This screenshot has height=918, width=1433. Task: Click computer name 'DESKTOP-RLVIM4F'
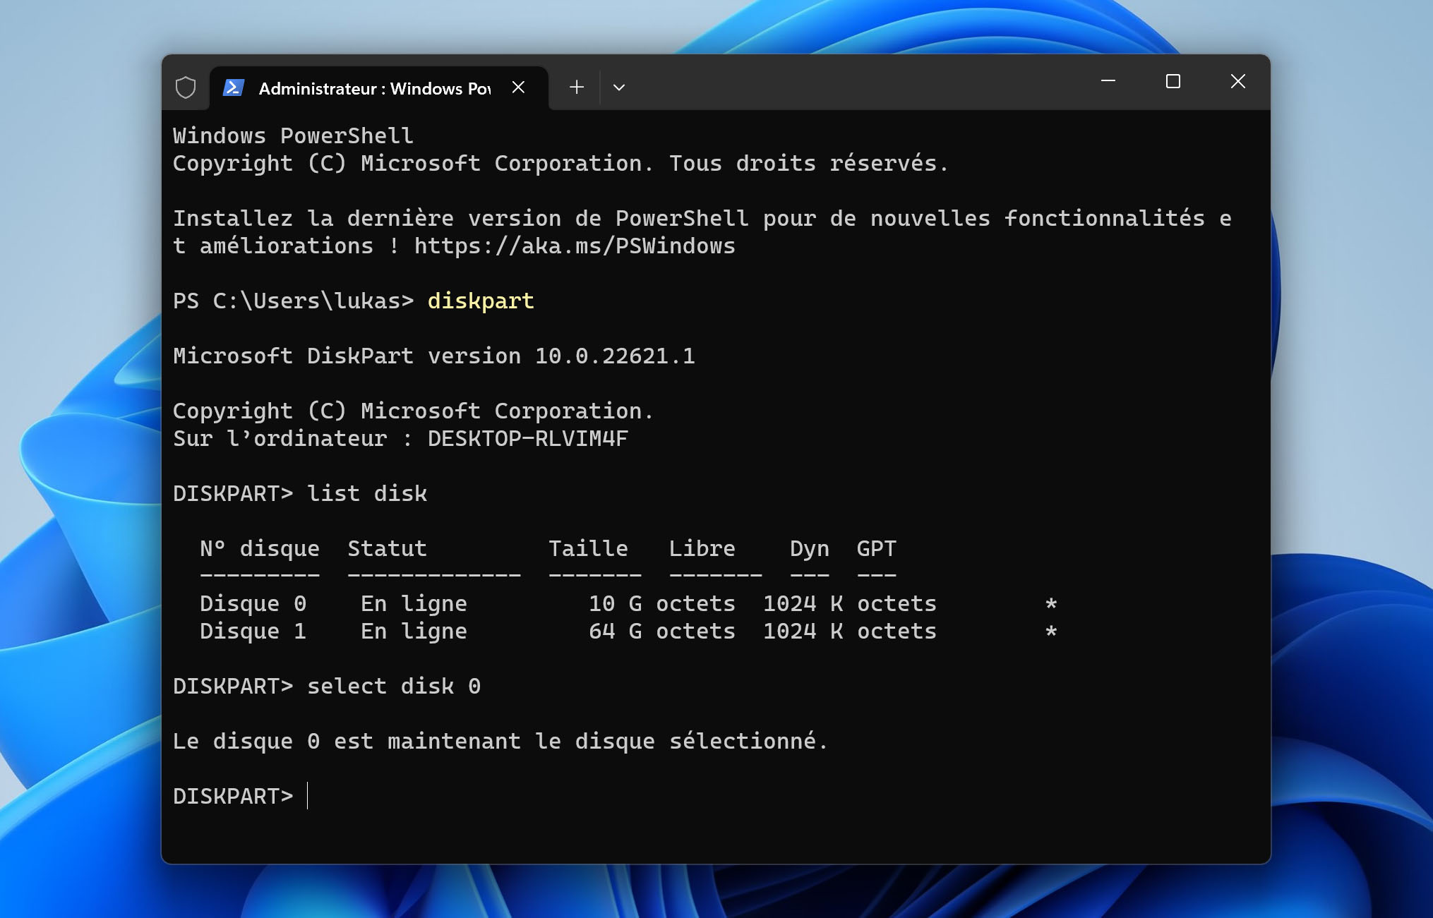(x=527, y=438)
